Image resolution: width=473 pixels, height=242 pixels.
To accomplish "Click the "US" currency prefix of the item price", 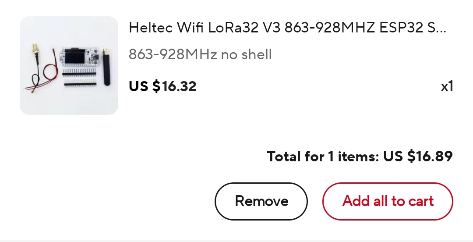I will point(138,86).
